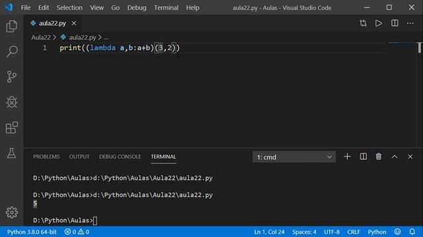Click the lambda keyword in code
423x237 pixels.
(103, 48)
